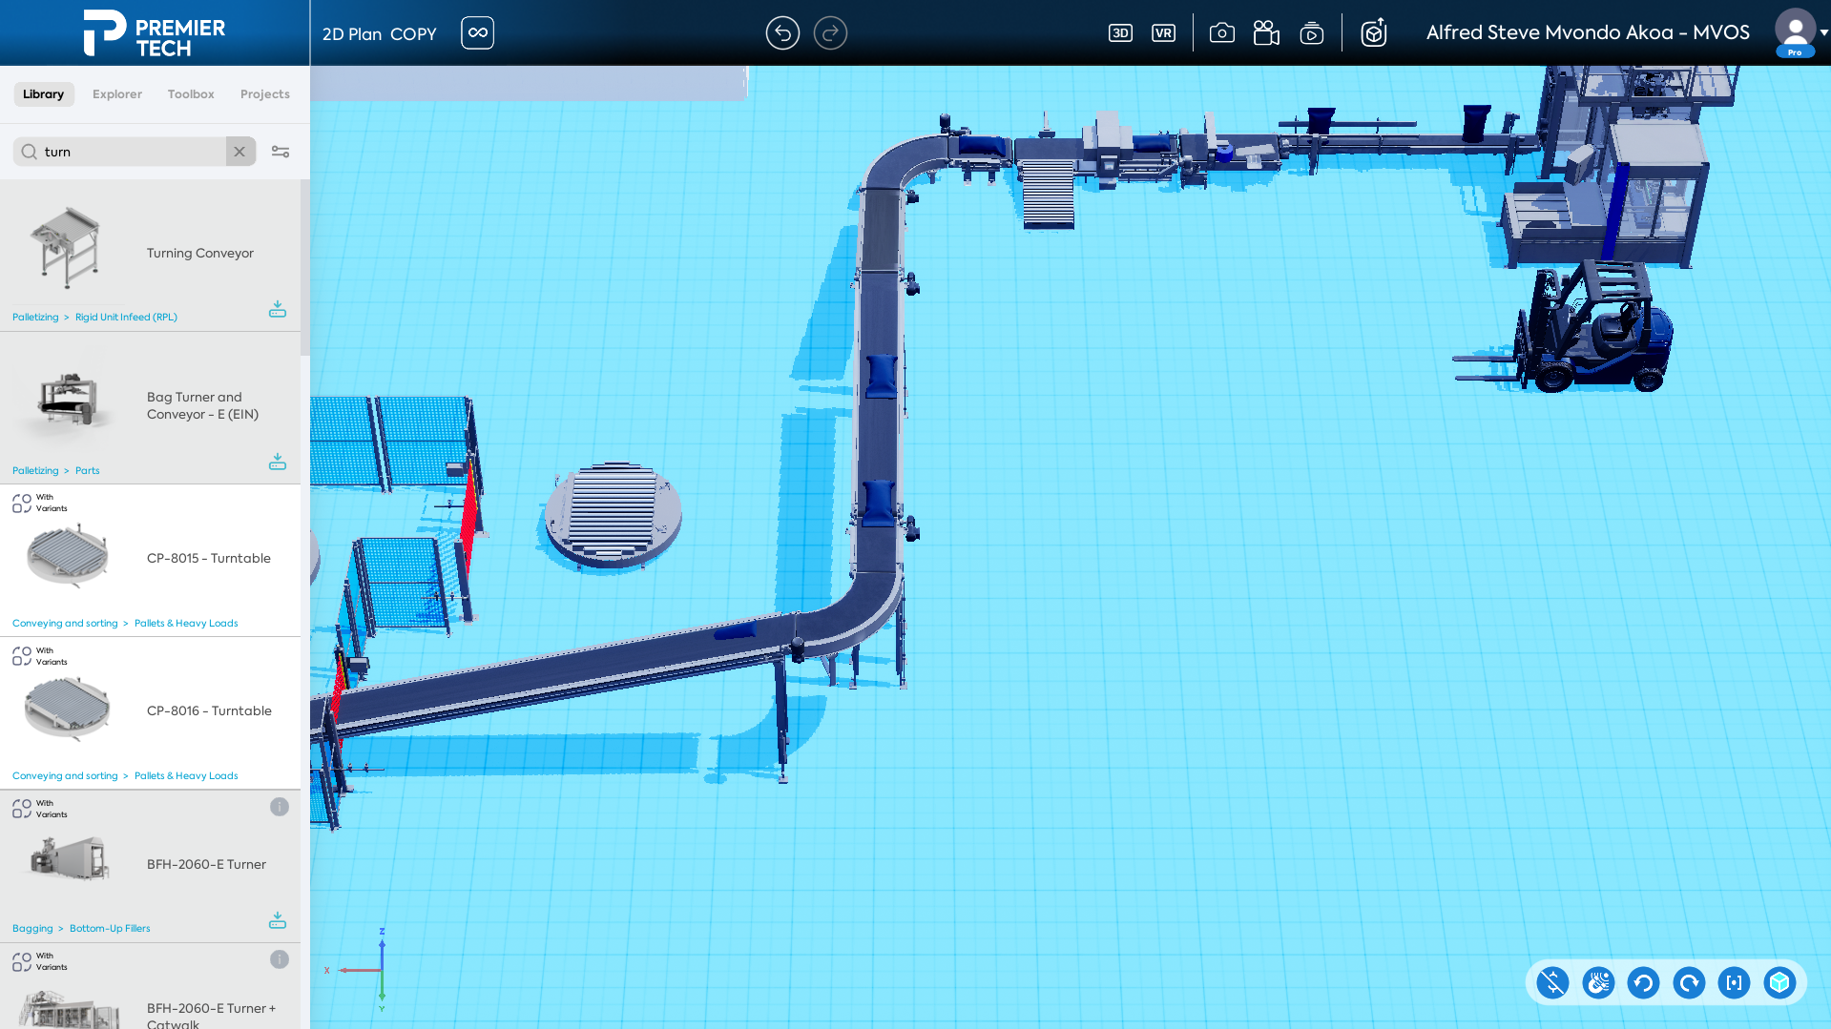
Task: Switch to 3D view mode
Action: pyautogui.click(x=1120, y=33)
